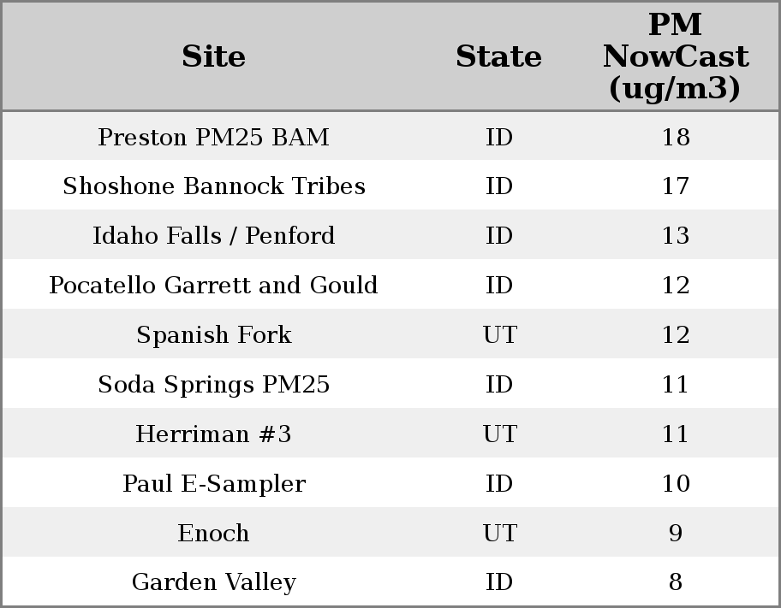
Task: Click the UT state cell for Spanish Fork
Action: (x=499, y=335)
